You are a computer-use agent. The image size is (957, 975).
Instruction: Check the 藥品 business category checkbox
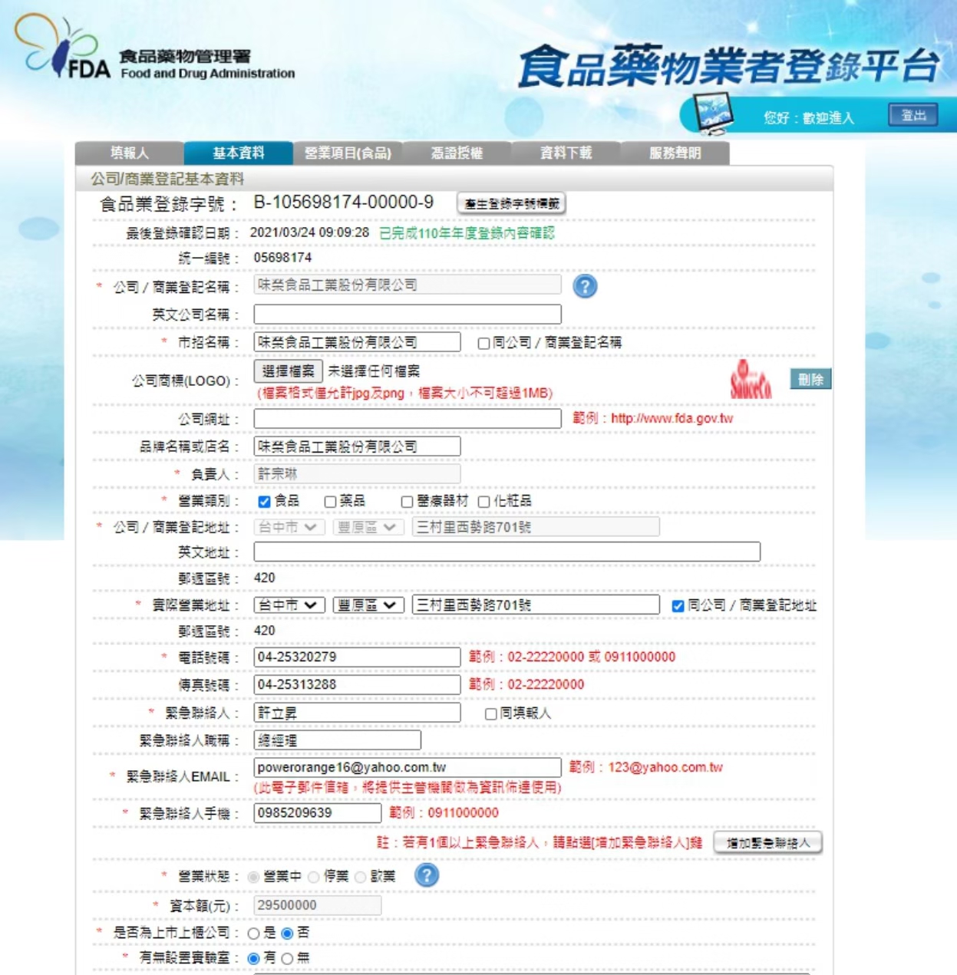(330, 502)
